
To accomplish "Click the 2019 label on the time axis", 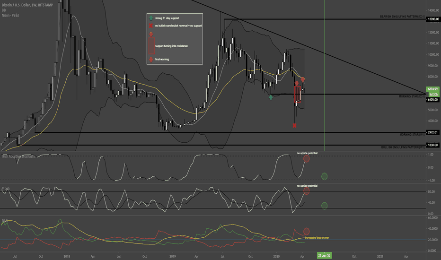I will pos(172,256).
